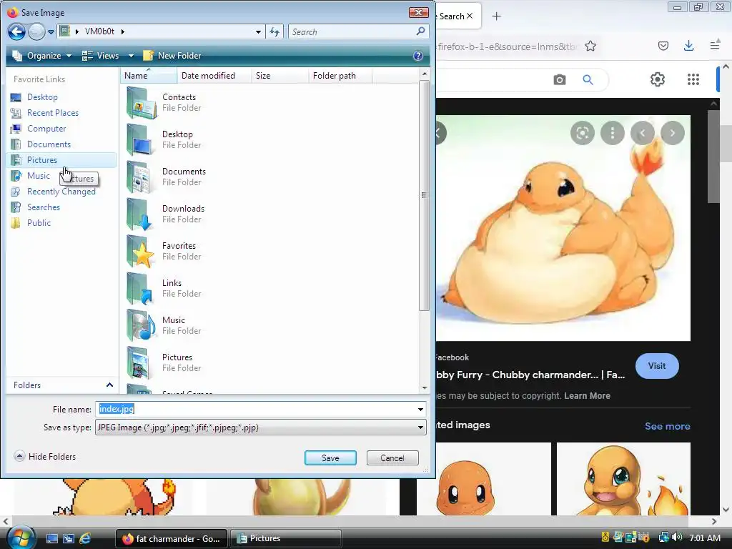
Task: Click Google Lens icon on image
Action: coord(582,133)
